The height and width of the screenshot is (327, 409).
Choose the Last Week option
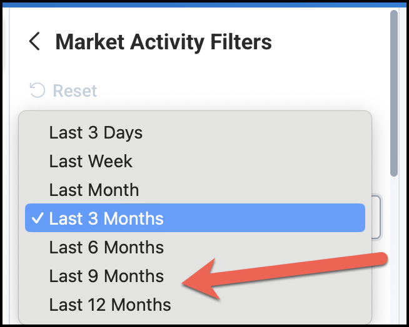pyautogui.click(x=91, y=161)
